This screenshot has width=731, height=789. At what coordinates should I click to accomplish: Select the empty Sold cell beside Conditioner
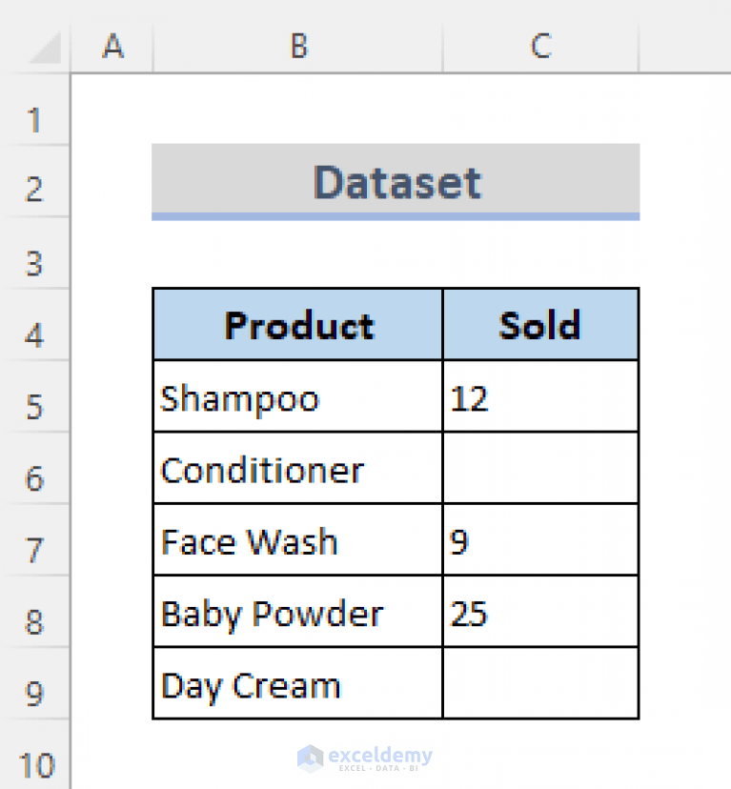539,469
